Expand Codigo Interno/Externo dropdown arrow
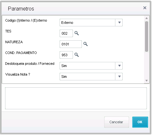The image size is (152, 135). [x=119, y=23]
